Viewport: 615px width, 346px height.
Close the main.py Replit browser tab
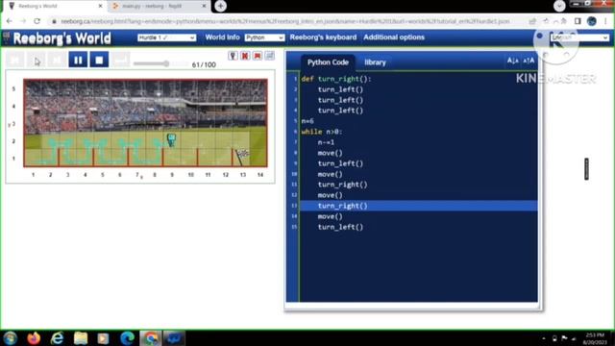(204, 7)
